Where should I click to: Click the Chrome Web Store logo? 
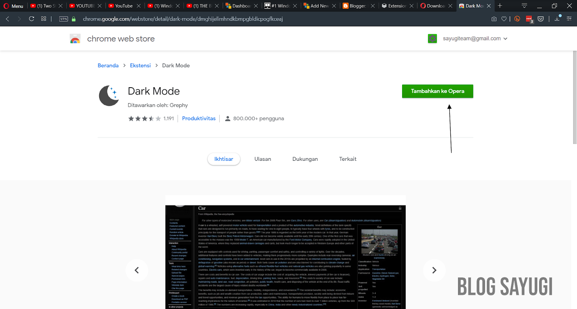(75, 39)
